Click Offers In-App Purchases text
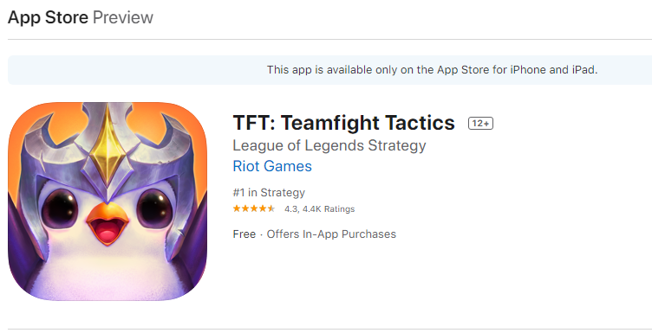The image size is (652, 333). coord(331,234)
